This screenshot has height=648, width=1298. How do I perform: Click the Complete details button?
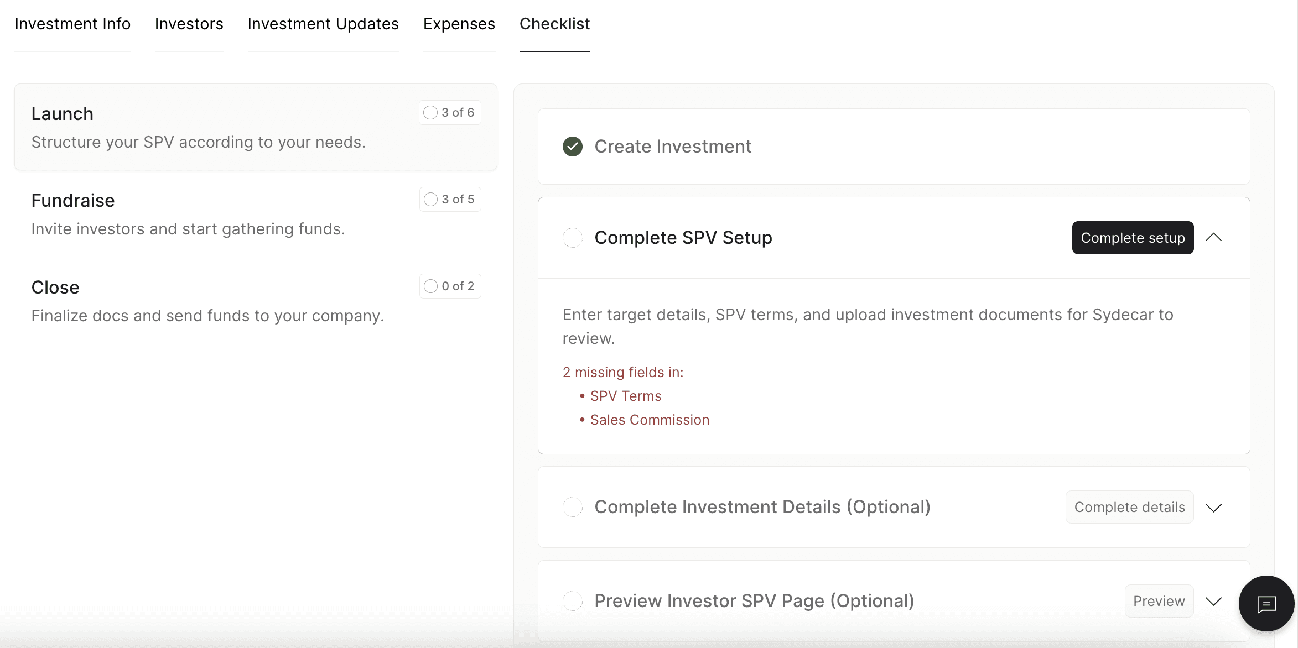1129,507
